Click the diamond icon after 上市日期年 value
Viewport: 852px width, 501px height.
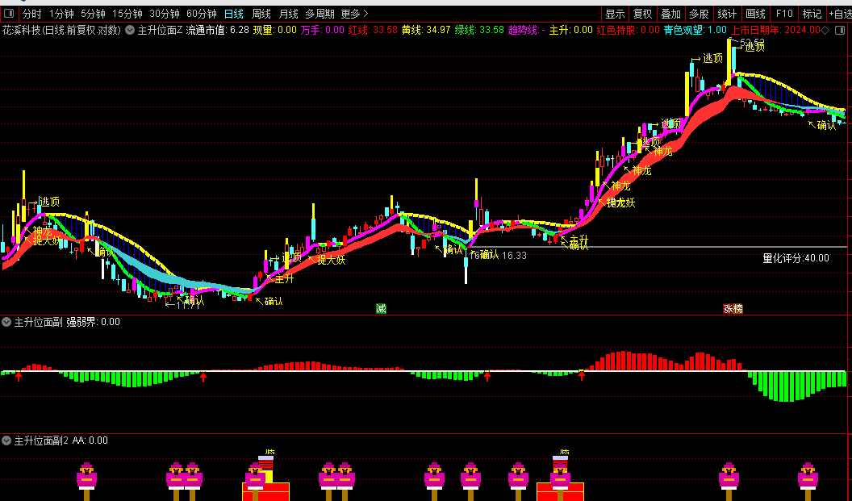825,31
